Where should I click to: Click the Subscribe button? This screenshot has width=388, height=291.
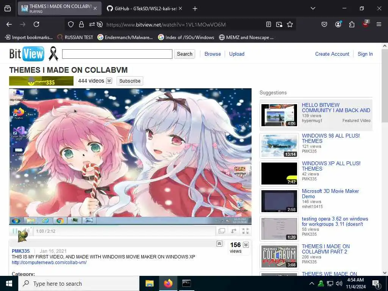coord(130,81)
